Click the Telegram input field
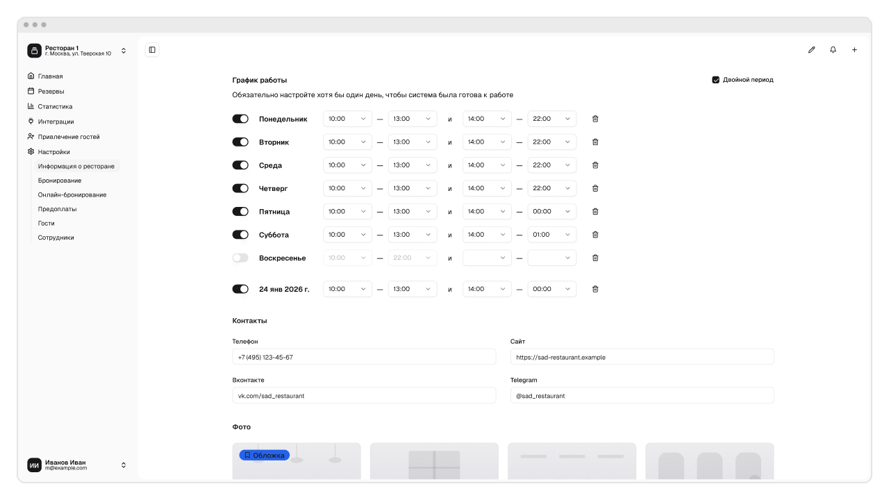 point(642,395)
